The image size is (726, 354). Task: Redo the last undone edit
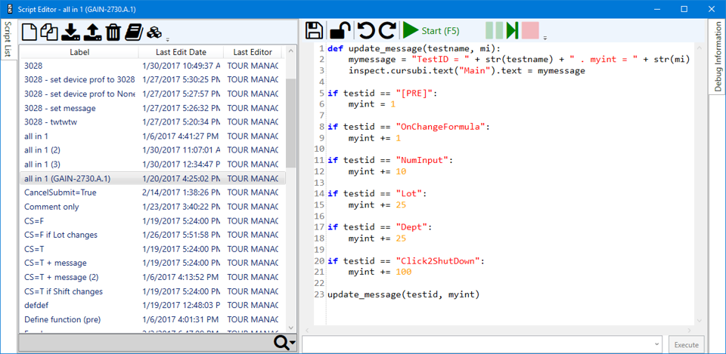coord(387,30)
